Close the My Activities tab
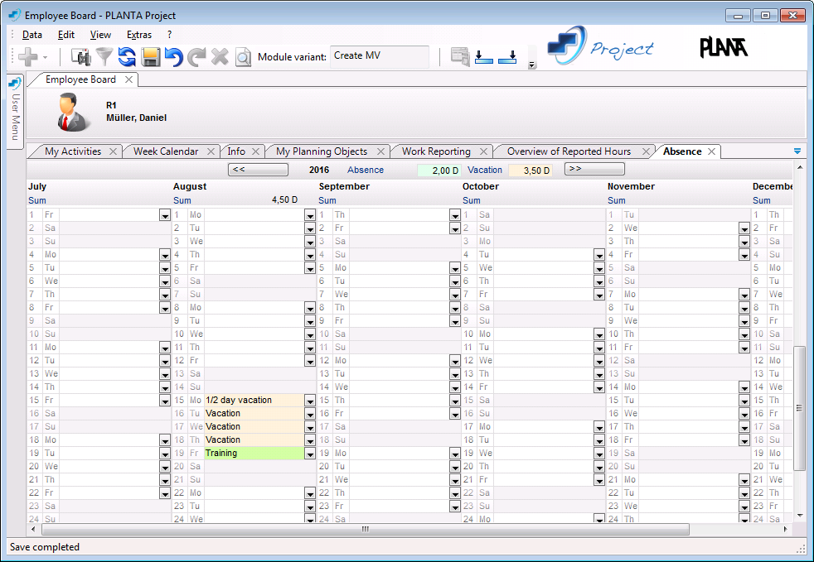This screenshot has width=814, height=562. (114, 151)
